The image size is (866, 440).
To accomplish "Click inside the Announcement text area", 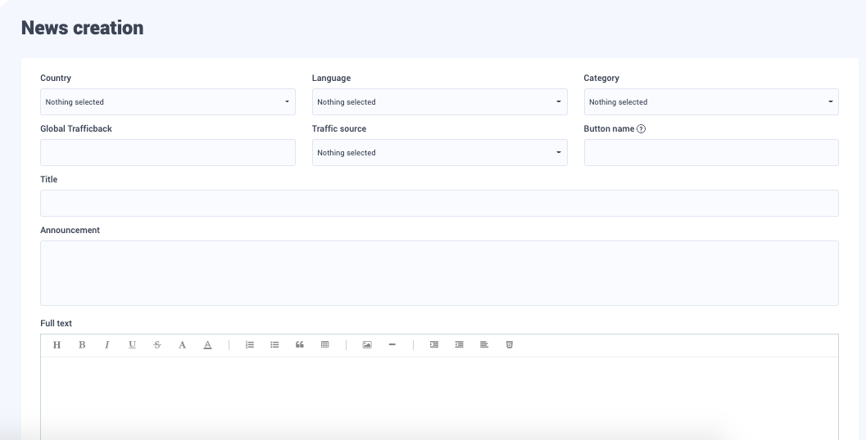I will (439, 273).
